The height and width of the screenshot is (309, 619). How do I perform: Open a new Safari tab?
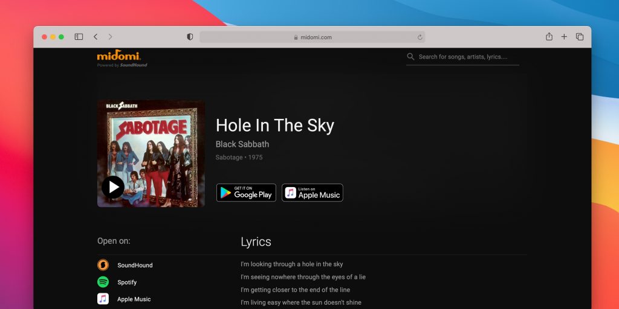564,37
